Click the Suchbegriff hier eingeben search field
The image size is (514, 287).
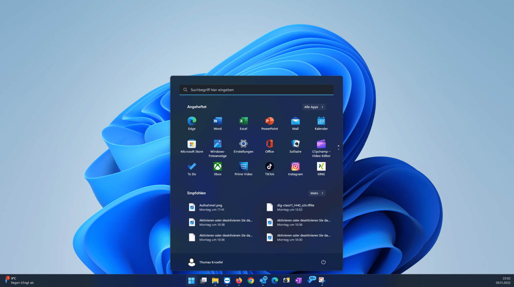coord(256,90)
